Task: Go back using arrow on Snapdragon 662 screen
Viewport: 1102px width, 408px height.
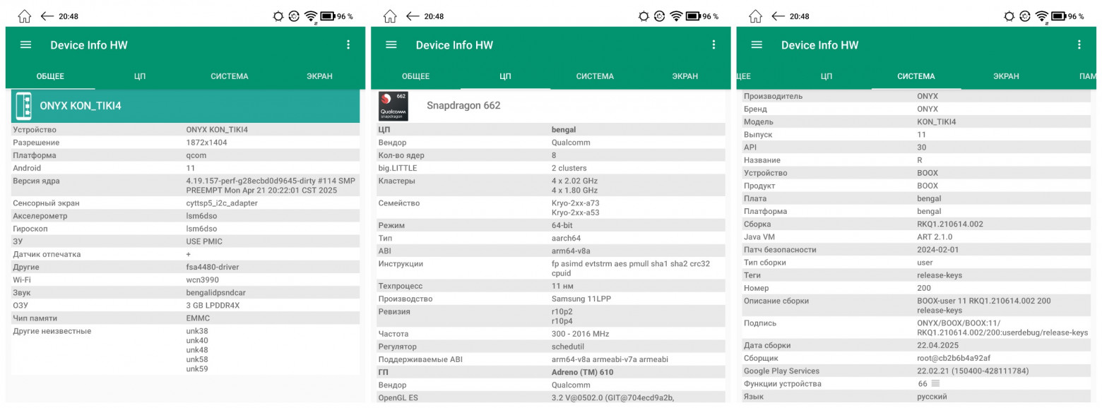Action: [413, 16]
